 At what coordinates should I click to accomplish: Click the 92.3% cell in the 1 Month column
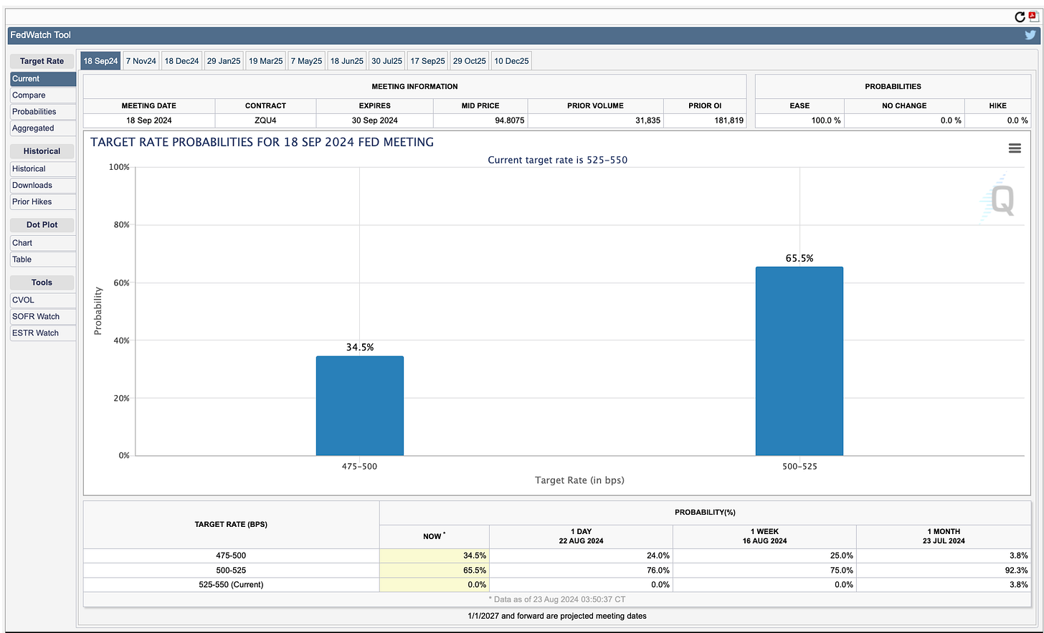pos(944,571)
